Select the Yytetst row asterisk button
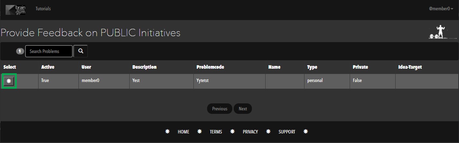 (9, 82)
